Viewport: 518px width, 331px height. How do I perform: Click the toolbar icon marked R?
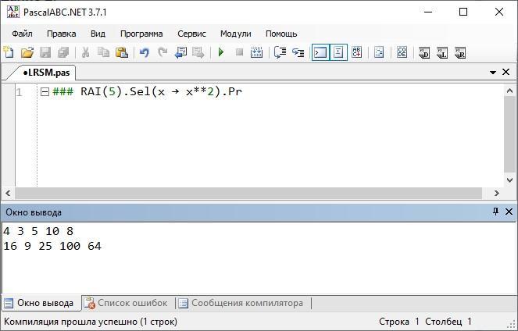[460, 53]
